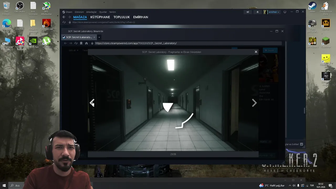The width and height of the screenshot is (336, 189).
Task: Launch NVIDIA App shortcut
Action: (33, 43)
